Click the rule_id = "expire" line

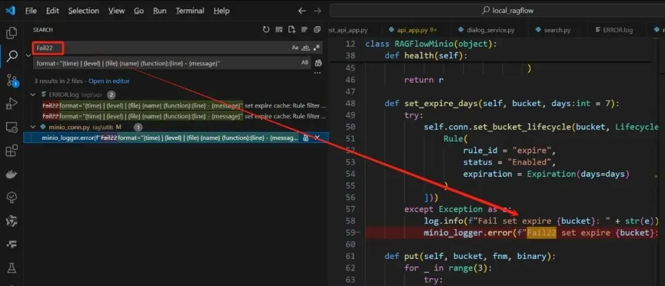(x=509, y=150)
